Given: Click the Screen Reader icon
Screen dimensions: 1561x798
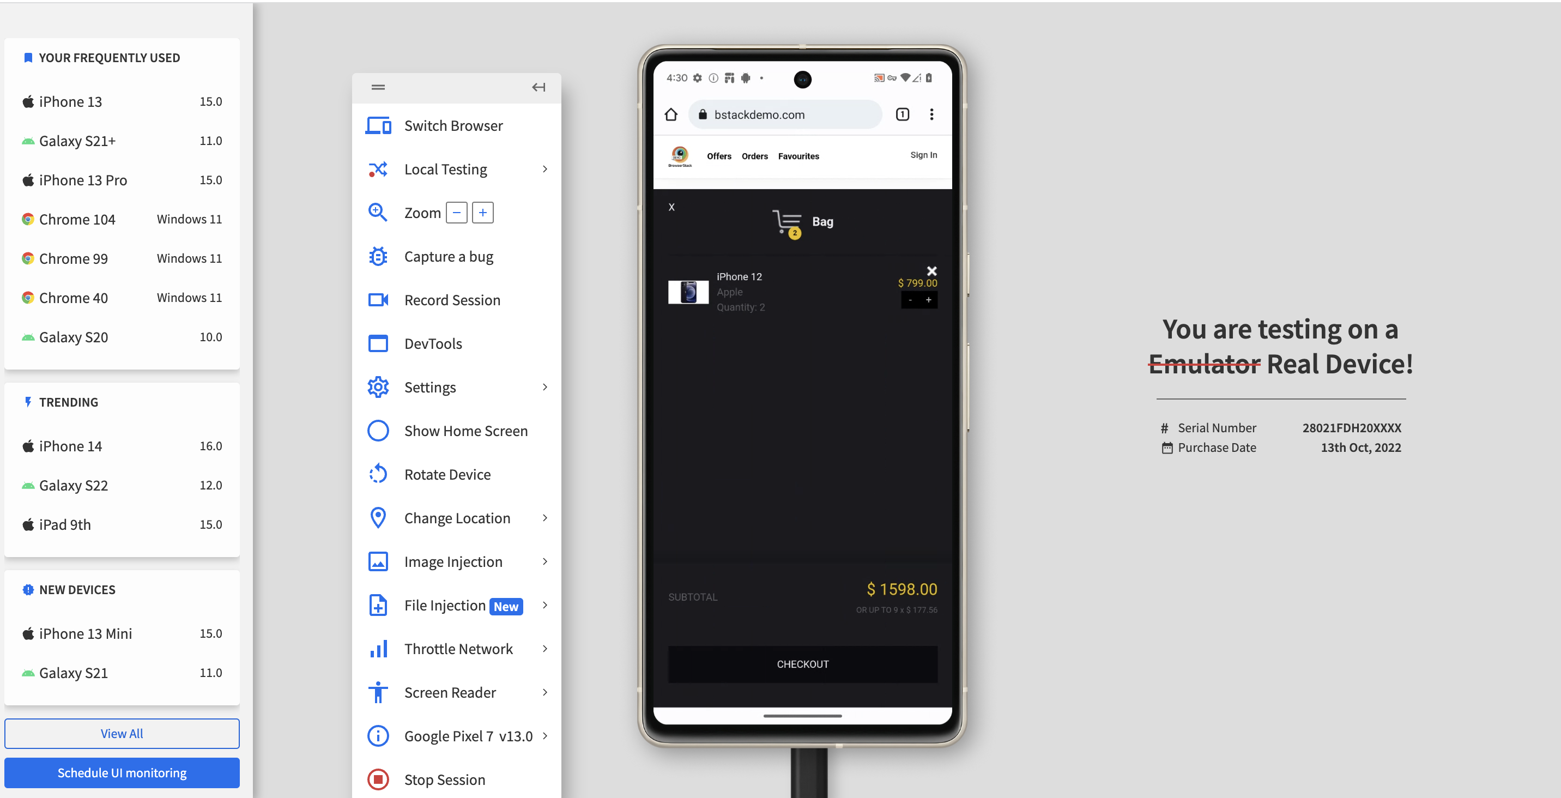Looking at the screenshot, I should 378,692.
